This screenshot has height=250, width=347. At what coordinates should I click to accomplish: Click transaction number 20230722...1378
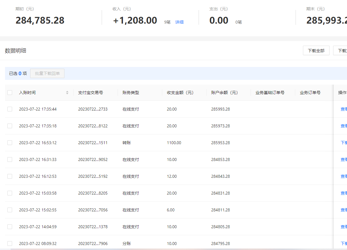pos(93,227)
